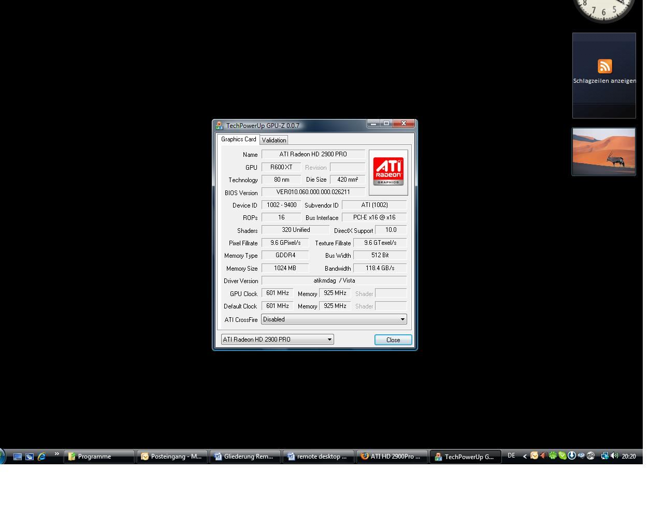This screenshot has width=663, height=530.
Task: Click the Subvendor ID value ATI (1002)
Action: pos(374,205)
